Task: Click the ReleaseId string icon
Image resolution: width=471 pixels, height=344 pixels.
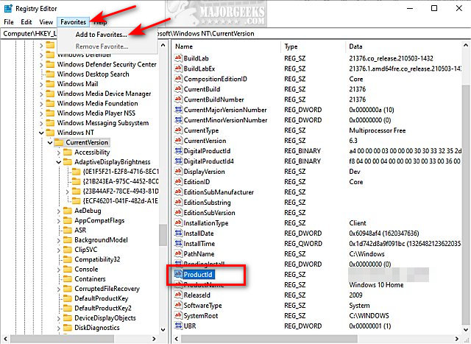Action: click(178, 295)
